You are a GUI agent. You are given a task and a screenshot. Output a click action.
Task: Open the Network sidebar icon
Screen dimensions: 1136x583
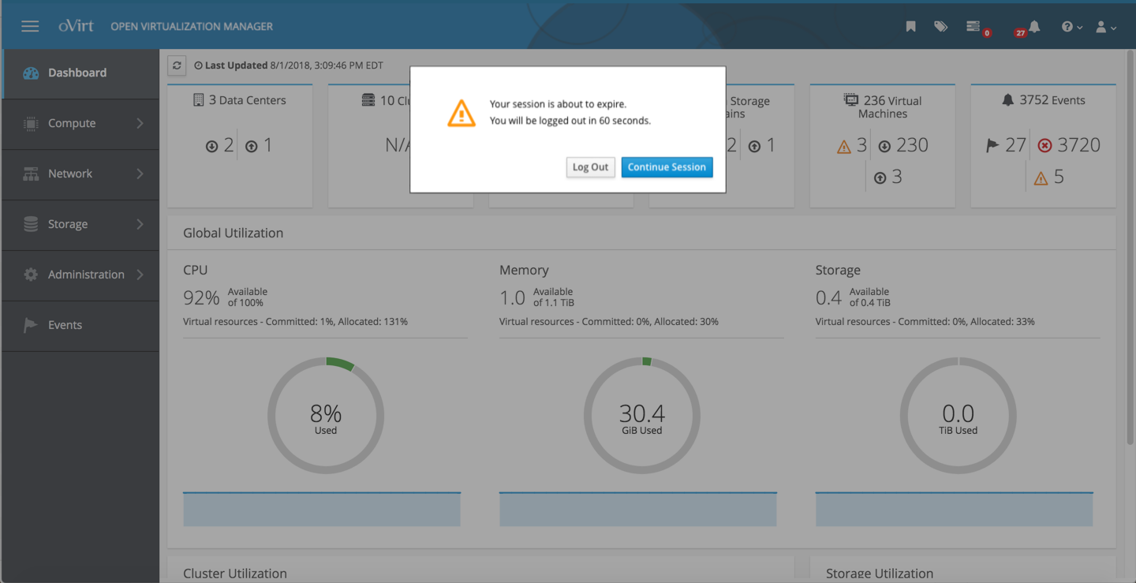pos(30,173)
